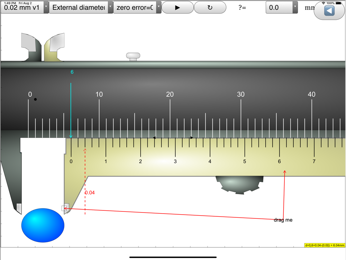Image resolution: width=346 pixels, height=260 pixels.
Task: Click the upper sliding inside jaw
Action: point(55,47)
